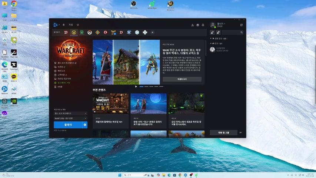
Task: Add a game with the plus icon
Action: (152, 33)
